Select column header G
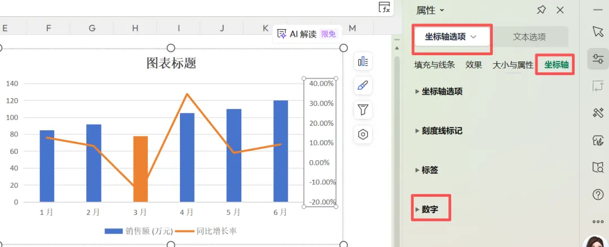Image resolution: width=609 pixels, height=247 pixels. click(x=92, y=28)
